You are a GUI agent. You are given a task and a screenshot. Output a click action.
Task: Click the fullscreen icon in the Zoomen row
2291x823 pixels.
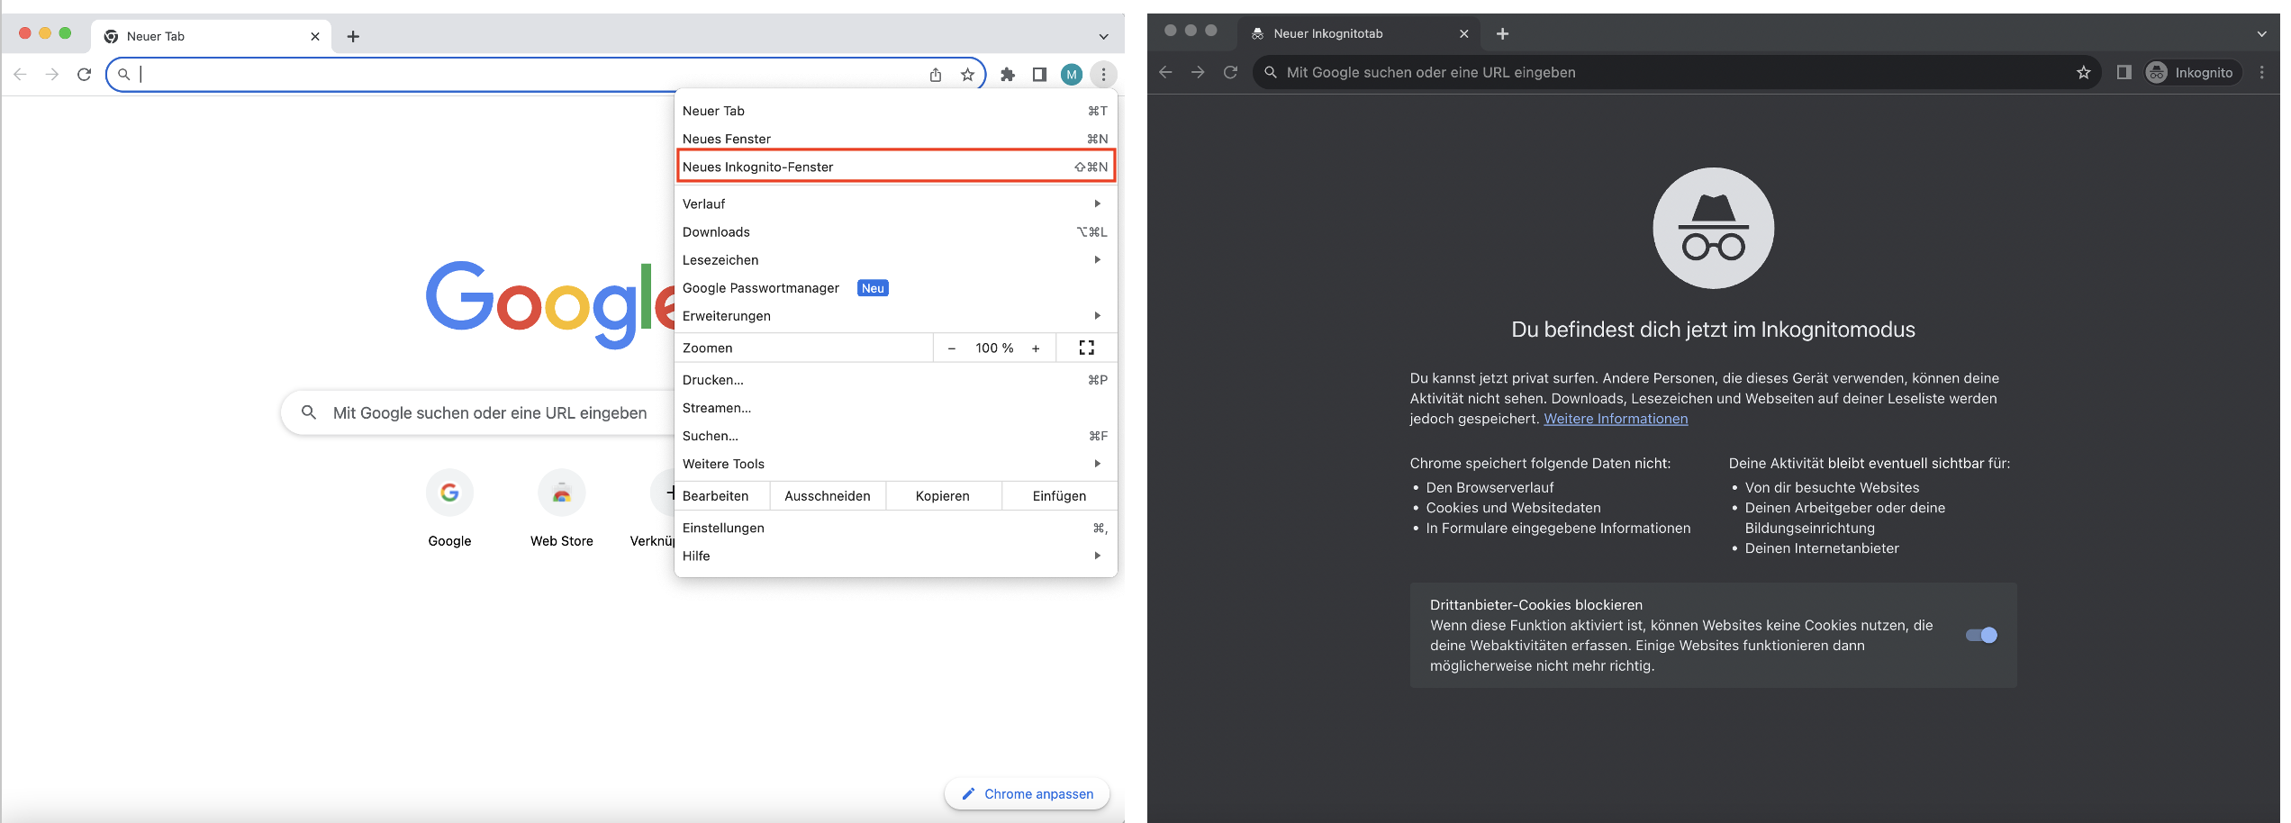coord(1087,348)
